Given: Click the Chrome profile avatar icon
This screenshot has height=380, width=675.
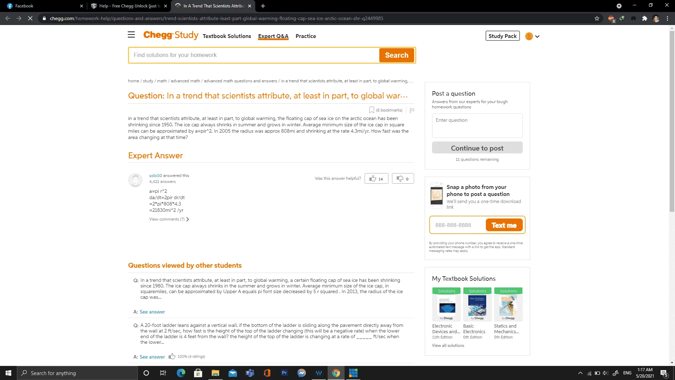Looking at the screenshot, I should (656, 18).
